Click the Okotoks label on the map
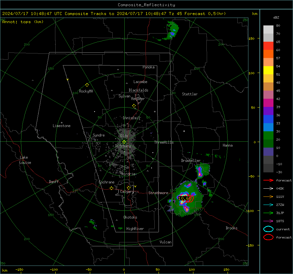This screenshot has height=274, width=293. click(x=130, y=217)
